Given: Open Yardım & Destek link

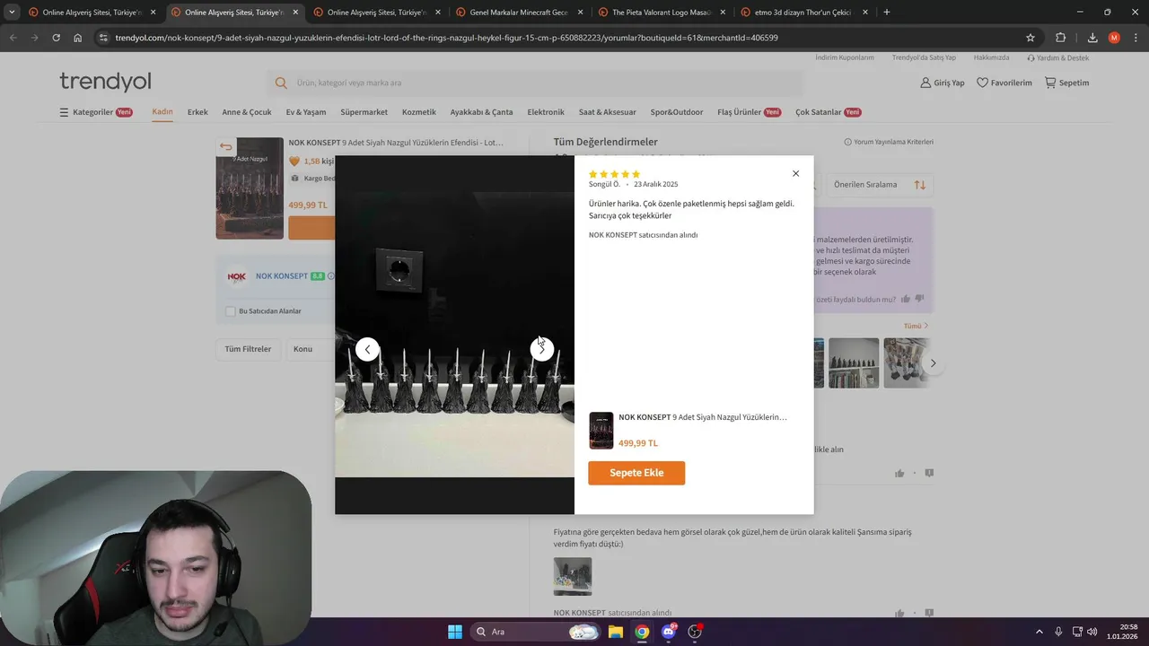Looking at the screenshot, I should tap(1057, 57).
